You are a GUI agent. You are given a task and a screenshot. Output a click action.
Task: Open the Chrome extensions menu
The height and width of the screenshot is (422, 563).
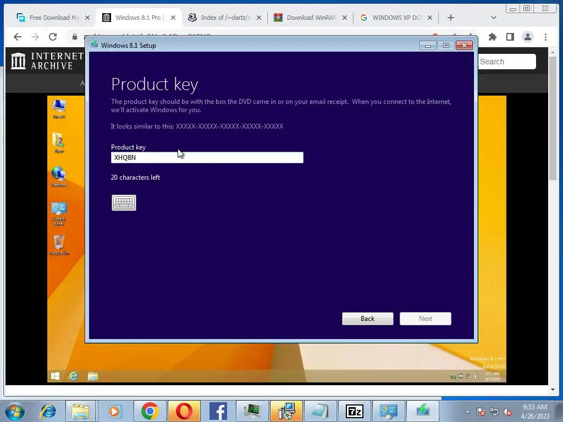(493, 37)
